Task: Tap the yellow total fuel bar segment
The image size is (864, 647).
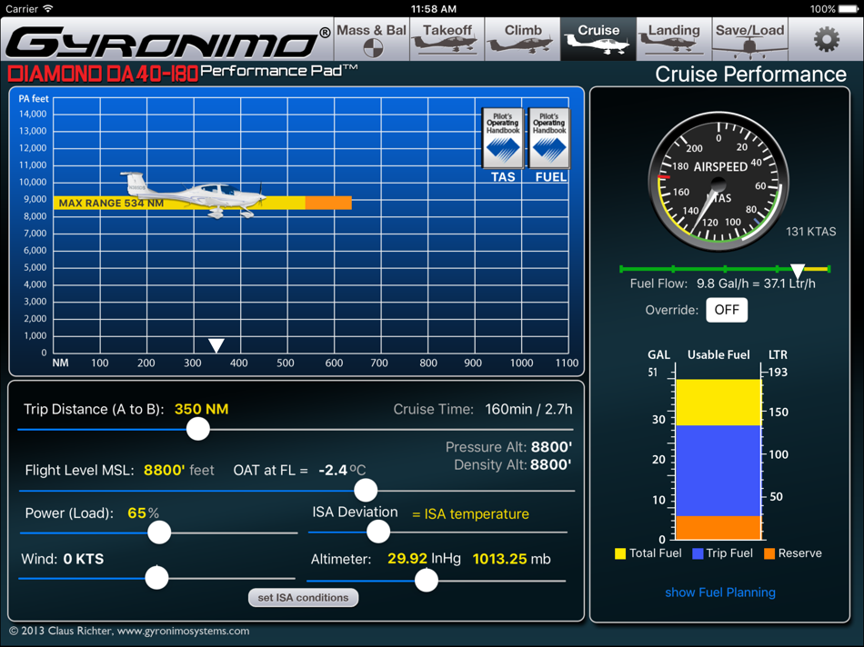Action: coord(718,402)
